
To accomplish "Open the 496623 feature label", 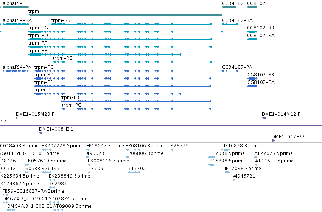I will [95, 153].
